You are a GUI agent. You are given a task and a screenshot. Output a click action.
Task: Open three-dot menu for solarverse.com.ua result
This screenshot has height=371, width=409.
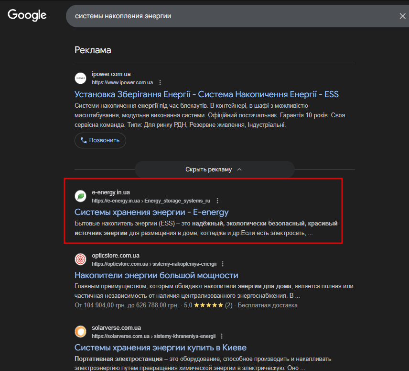coord(222,336)
